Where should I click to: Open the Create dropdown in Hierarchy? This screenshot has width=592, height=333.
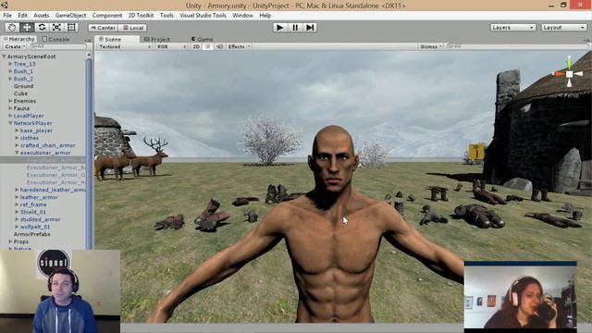click(15, 46)
